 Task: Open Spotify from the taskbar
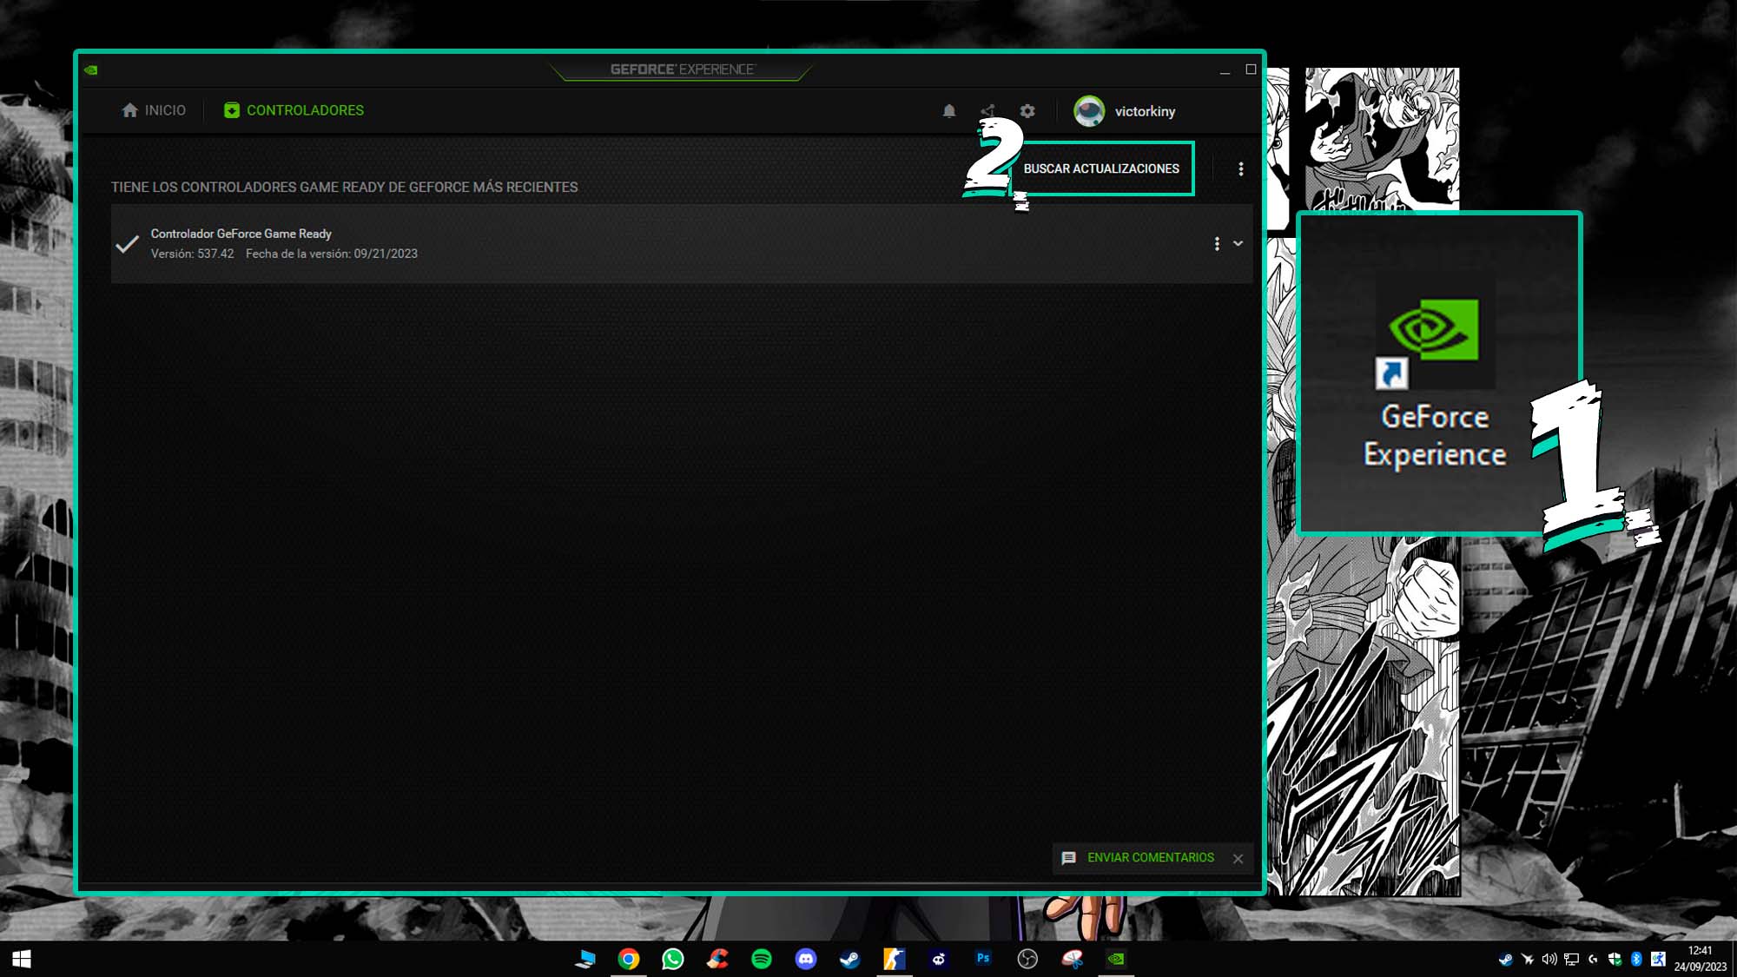[762, 959]
